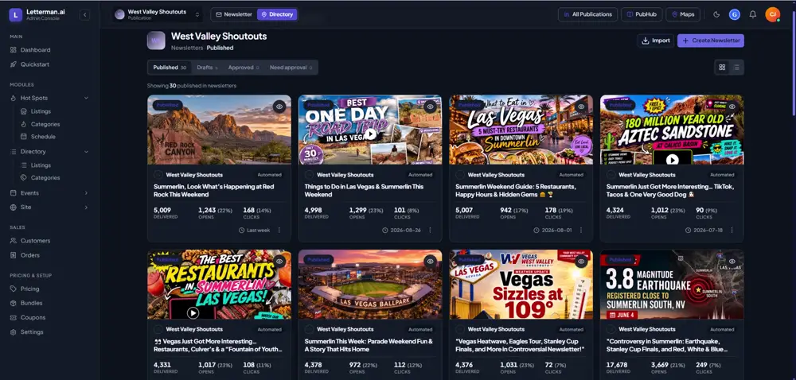Click Create Newsletter button
Viewport: 796px width, 380px height.
(711, 41)
